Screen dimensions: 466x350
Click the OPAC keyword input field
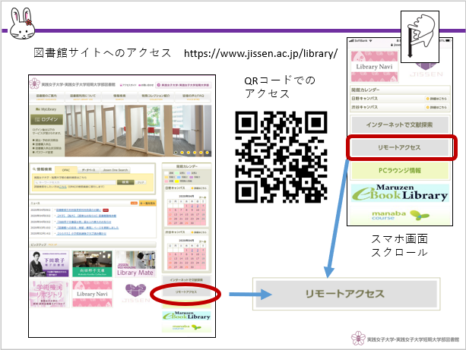click(75, 182)
